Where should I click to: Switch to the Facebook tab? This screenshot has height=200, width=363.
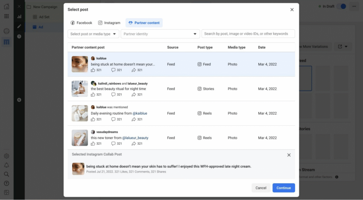81,23
